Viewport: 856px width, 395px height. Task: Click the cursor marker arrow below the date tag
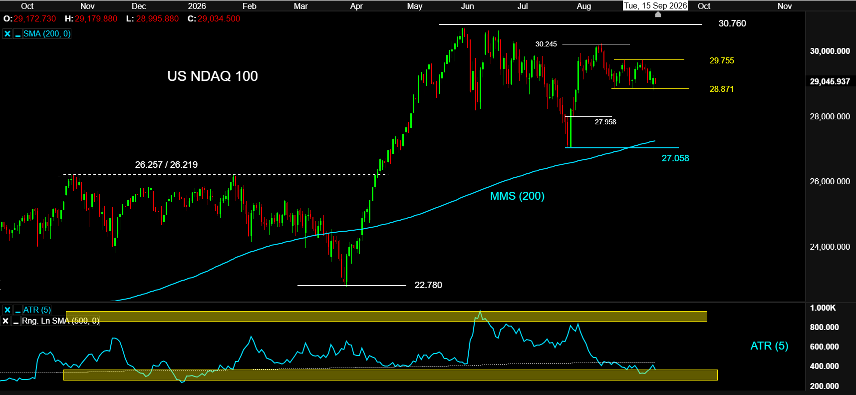click(x=658, y=14)
